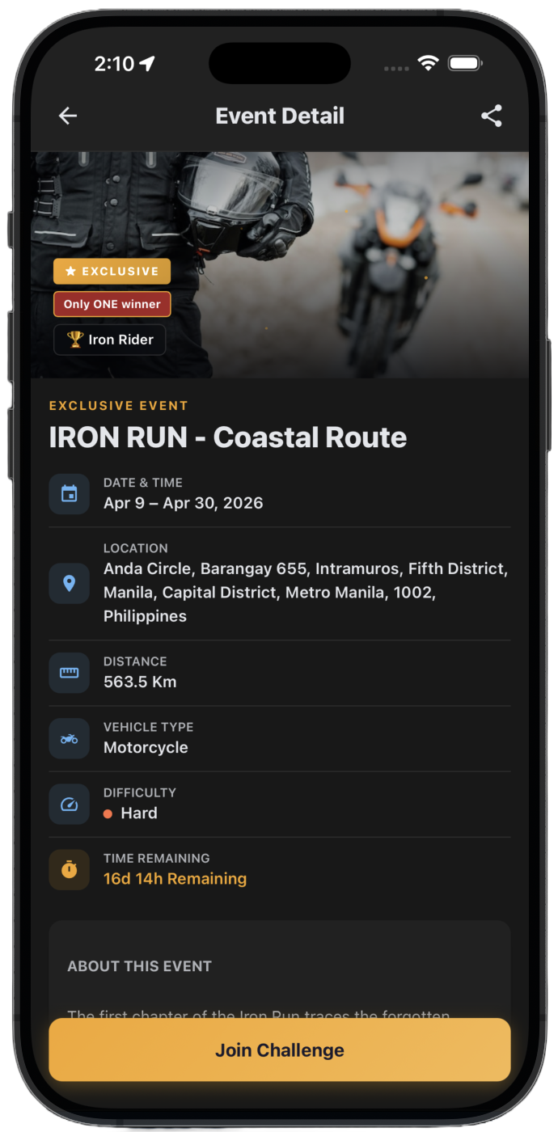Tap the location pin icon beside the address
Viewport: 558px width, 1132px height.
69,583
